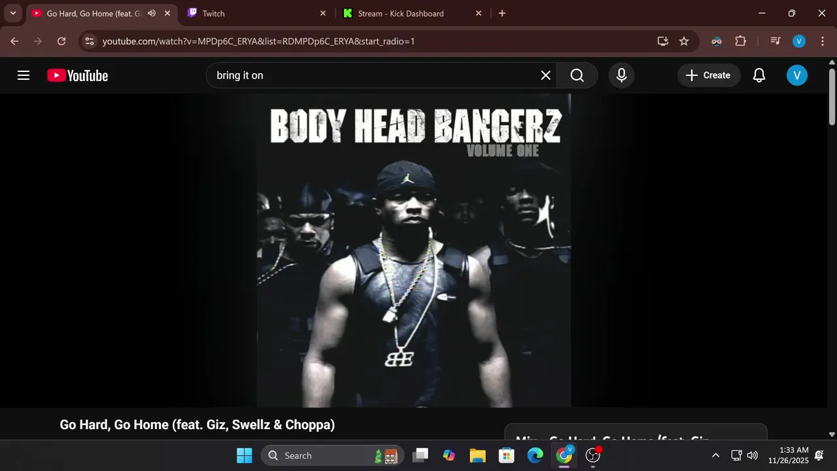Click the Create button
The image size is (837, 471).
(708, 75)
